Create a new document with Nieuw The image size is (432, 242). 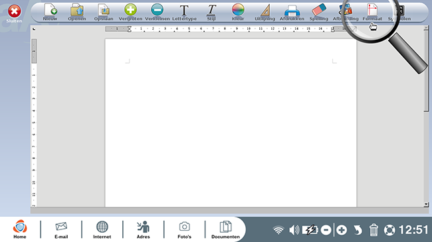click(x=50, y=13)
